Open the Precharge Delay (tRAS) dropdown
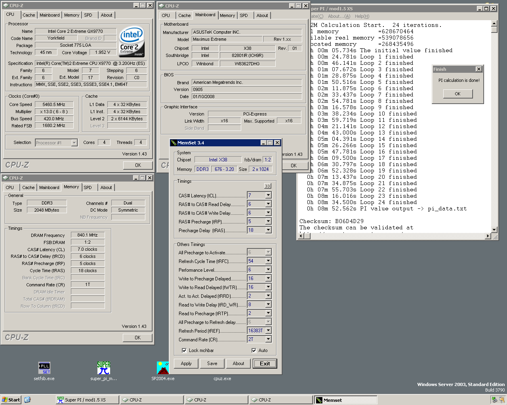 click(x=268, y=230)
